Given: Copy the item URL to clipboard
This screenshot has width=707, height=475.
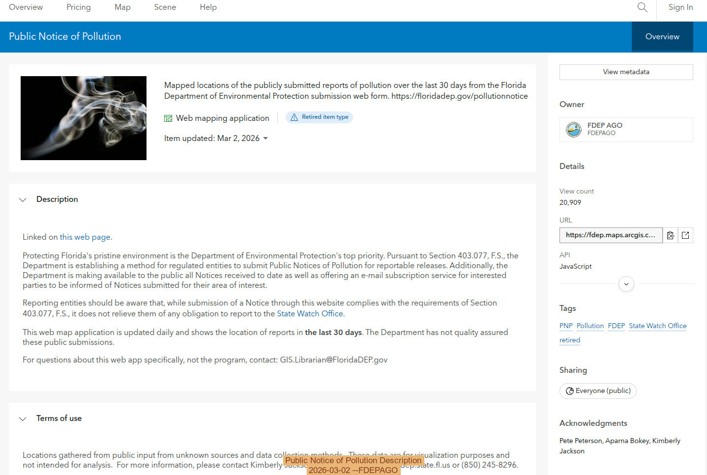Looking at the screenshot, I should [670, 235].
